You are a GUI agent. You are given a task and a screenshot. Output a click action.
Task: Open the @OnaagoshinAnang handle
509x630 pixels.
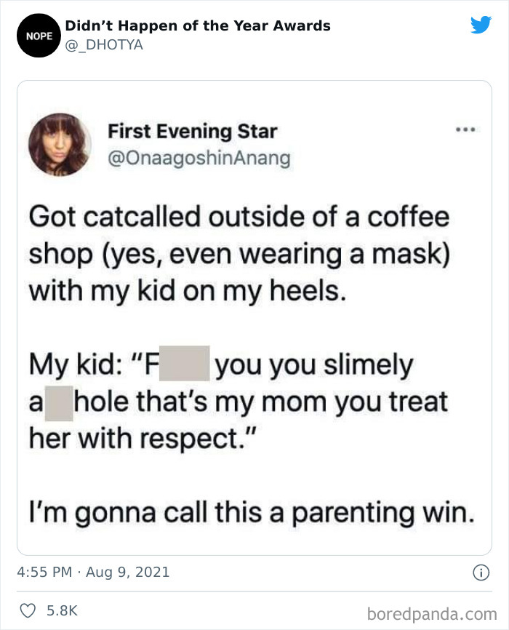click(199, 156)
